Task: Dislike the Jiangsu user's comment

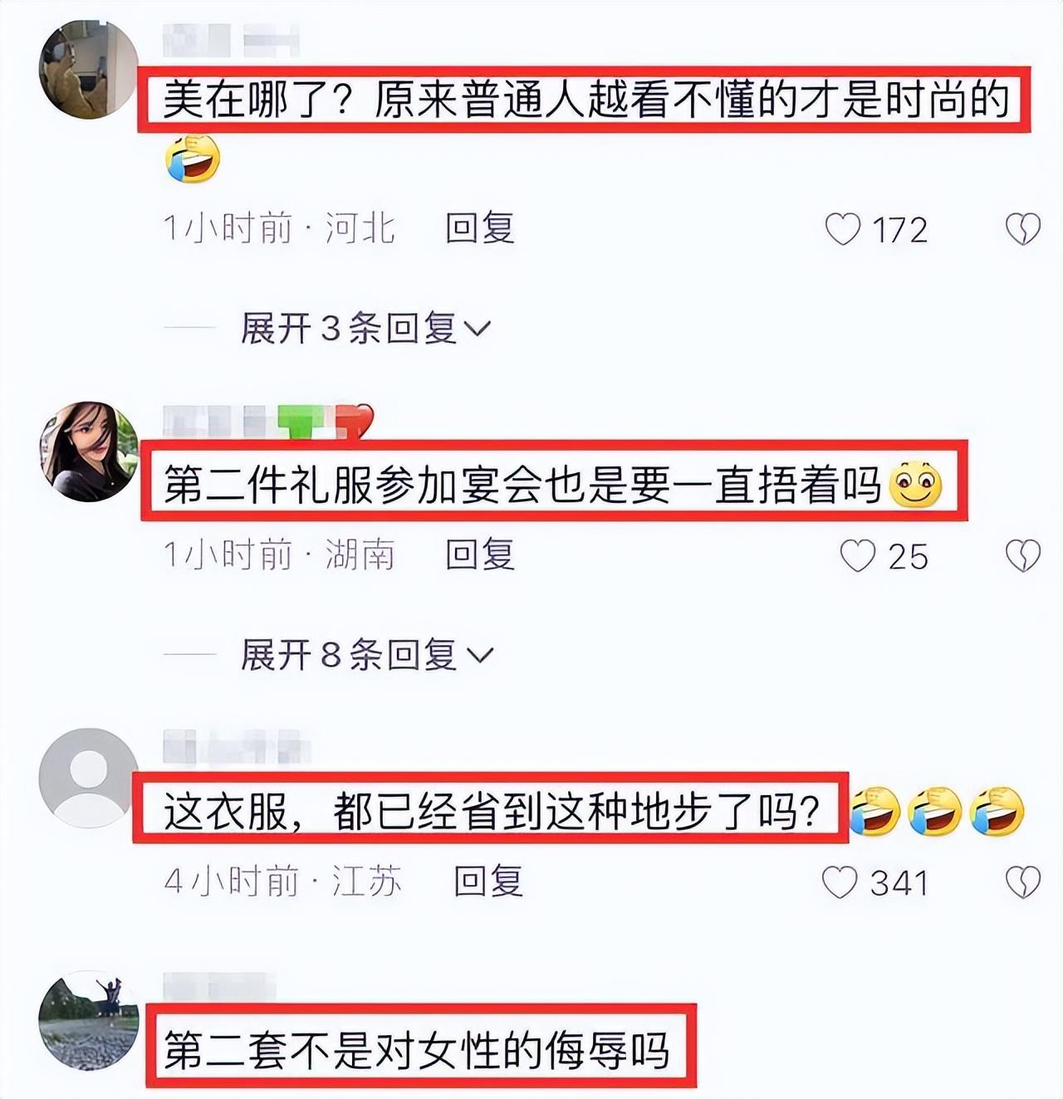Action: coord(1022,882)
